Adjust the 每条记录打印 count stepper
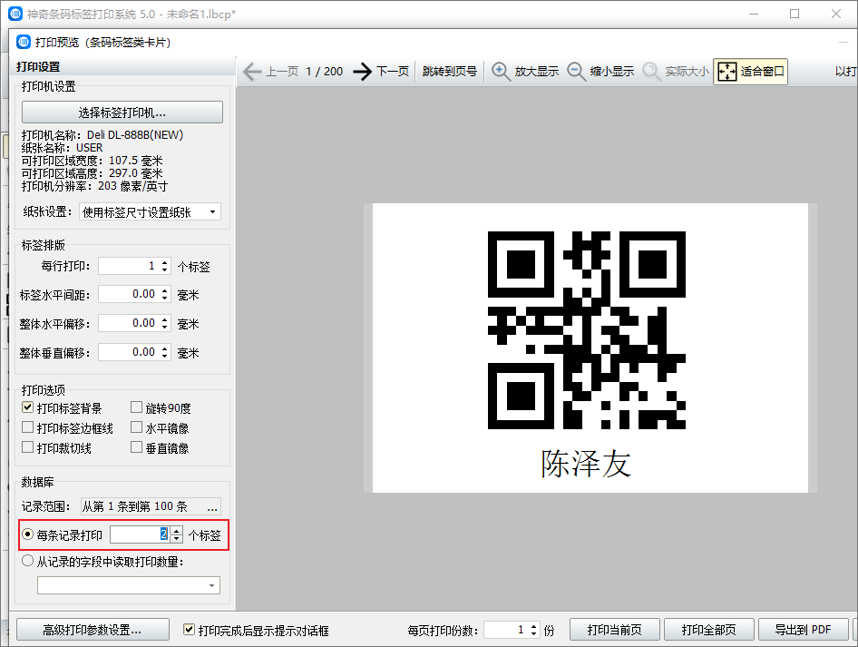The width and height of the screenshot is (858, 647). (176, 534)
